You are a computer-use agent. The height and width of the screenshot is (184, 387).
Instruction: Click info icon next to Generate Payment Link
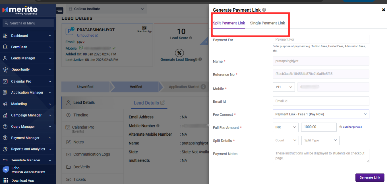click(264, 10)
